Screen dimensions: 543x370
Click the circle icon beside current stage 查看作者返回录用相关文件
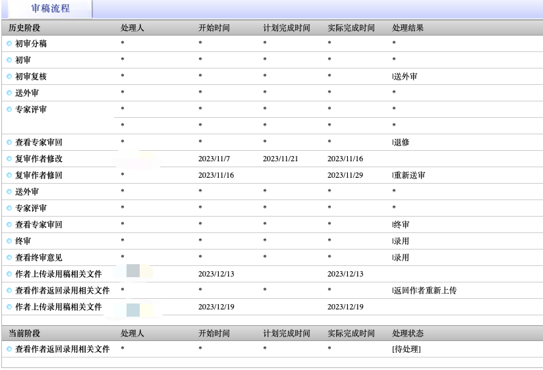pyautogui.click(x=9, y=349)
